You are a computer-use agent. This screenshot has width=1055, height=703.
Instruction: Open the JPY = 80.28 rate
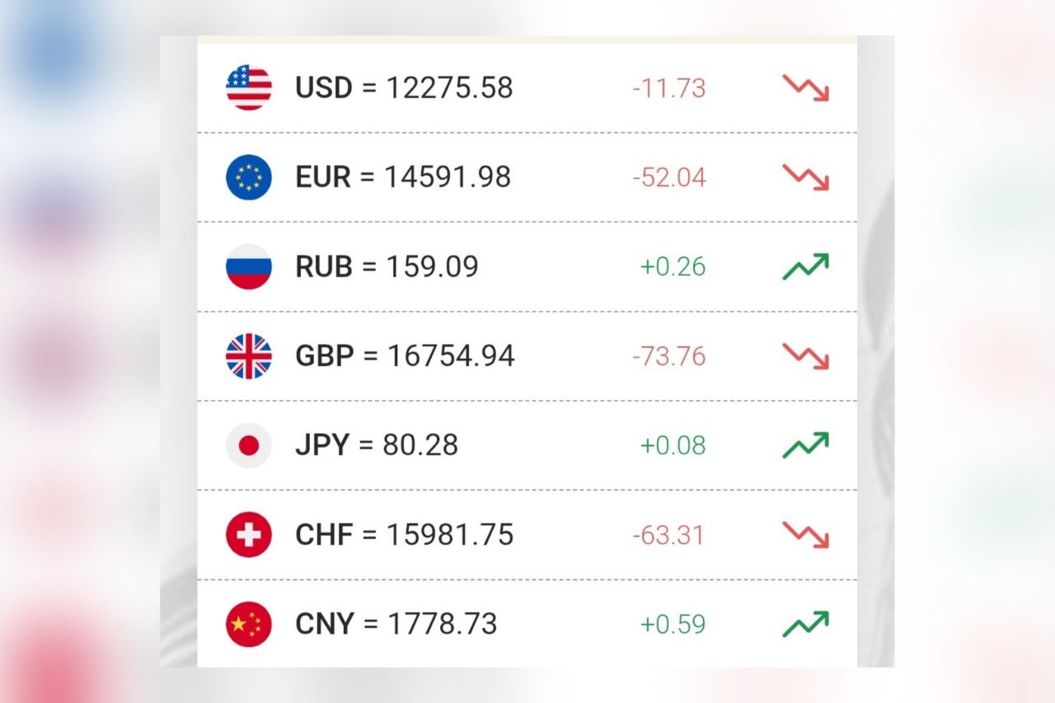pyautogui.click(x=377, y=446)
